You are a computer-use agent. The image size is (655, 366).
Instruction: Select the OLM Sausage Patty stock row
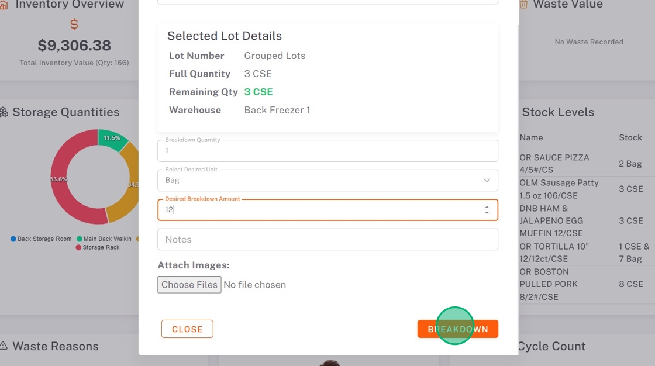(x=585, y=189)
